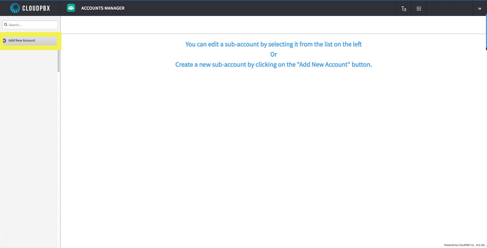The width and height of the screenshot is (487, 248).
Task: Open the apps grid launcher icon
Action: (419, 9)
